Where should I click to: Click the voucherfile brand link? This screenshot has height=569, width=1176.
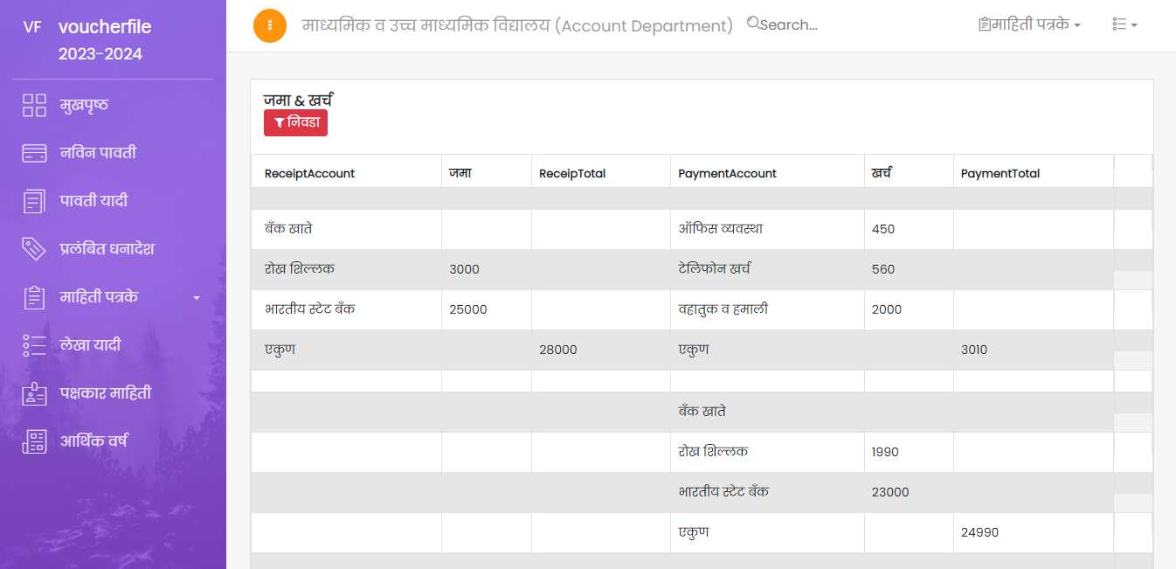105,27
